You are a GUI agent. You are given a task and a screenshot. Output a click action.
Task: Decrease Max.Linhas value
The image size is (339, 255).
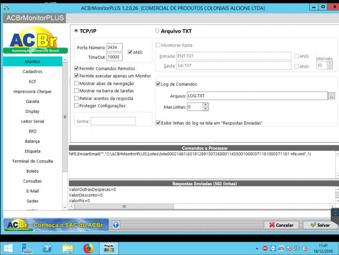(x=205, y=109)
